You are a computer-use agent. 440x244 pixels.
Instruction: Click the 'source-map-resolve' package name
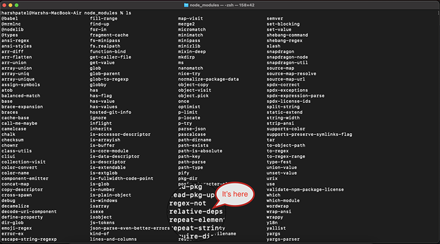pos(292,74)
